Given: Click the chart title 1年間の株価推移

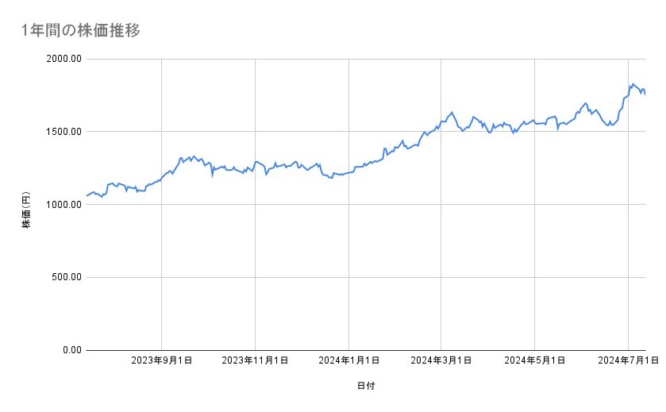Looking at the screenshot, I should click(83, 30).
